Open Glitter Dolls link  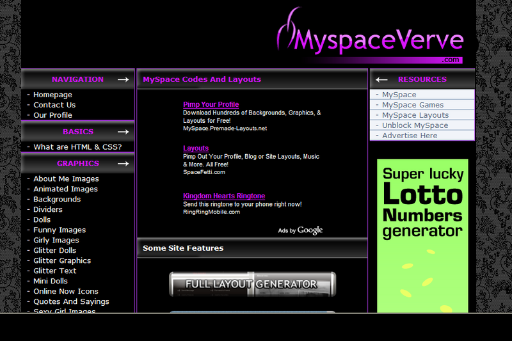point(54,250)
